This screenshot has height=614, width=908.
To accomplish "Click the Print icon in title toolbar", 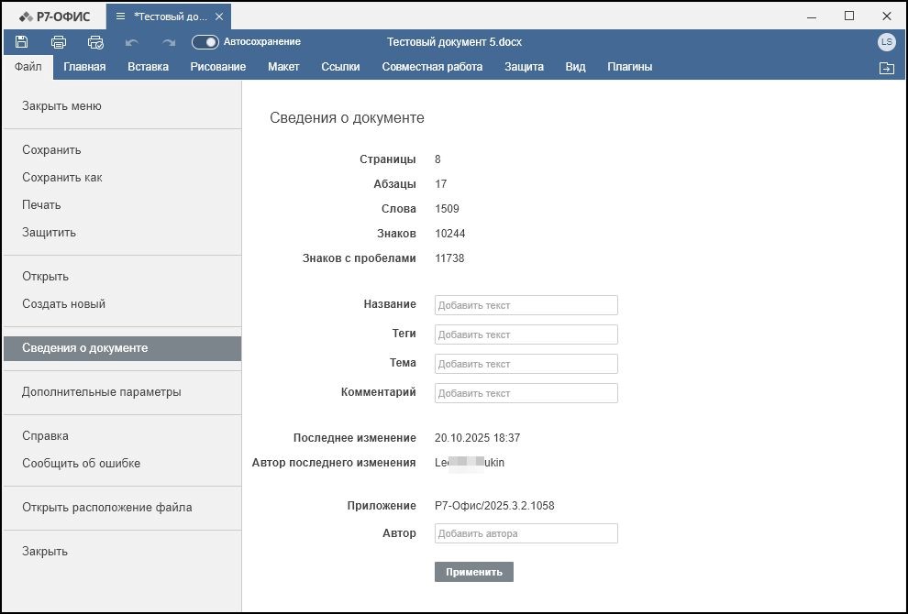I will click(x=59, y=41).
